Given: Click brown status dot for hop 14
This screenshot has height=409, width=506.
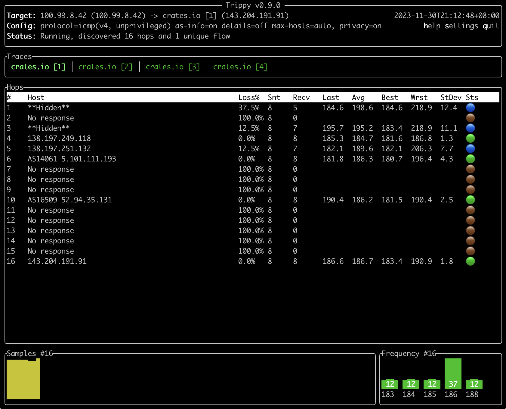Looking at the screenshot, I should click(471, 241).
